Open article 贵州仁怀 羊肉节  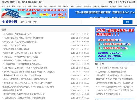[28, 83]
